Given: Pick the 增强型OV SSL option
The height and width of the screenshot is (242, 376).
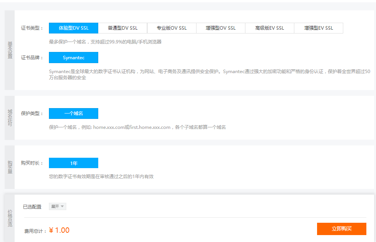Looking at the screenshot, I should pyautogui.click(x=220, y=28).
